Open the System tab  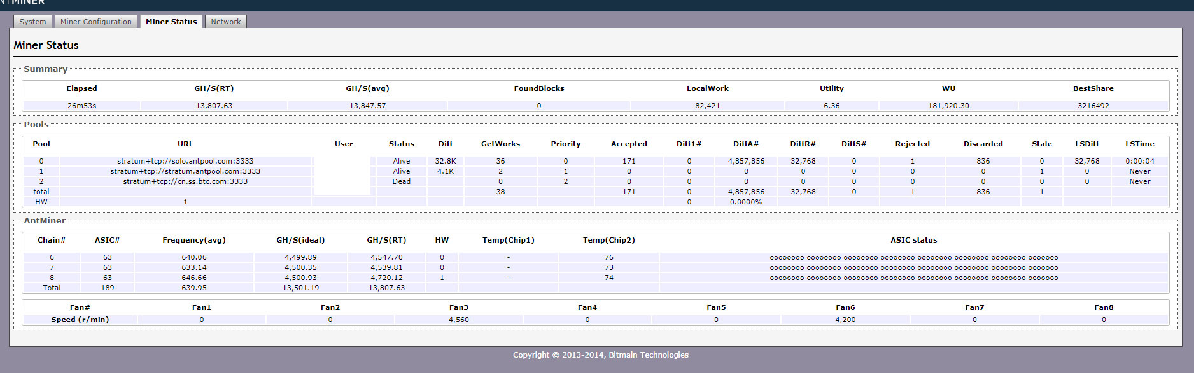click(x=32, y=22)
